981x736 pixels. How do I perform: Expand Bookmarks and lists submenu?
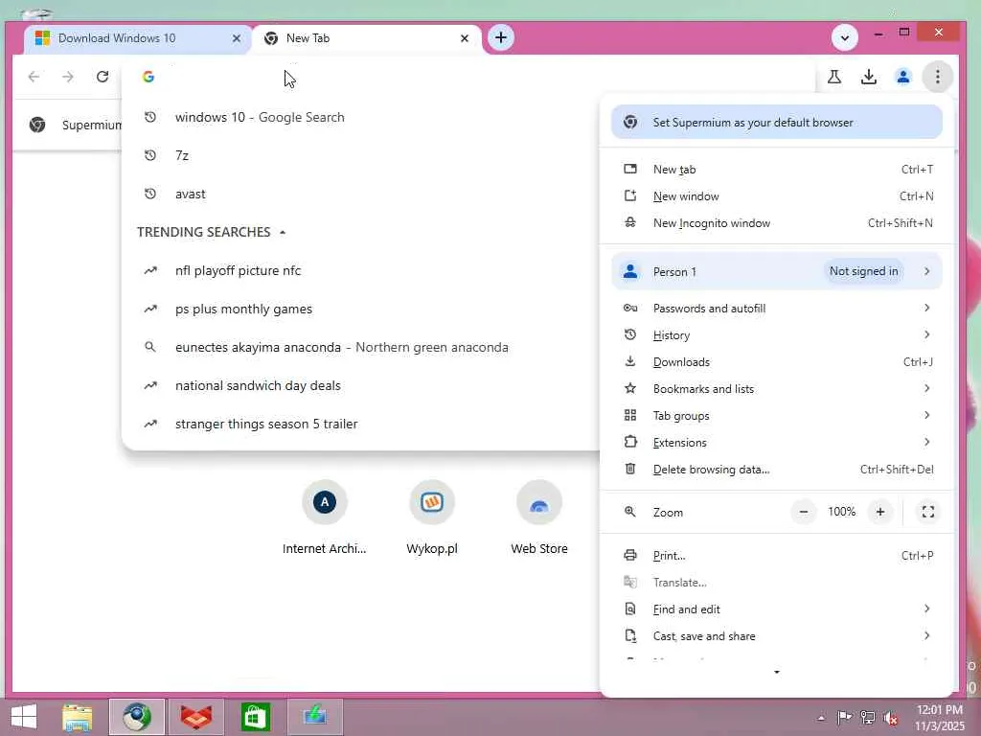tap(776, 389)
